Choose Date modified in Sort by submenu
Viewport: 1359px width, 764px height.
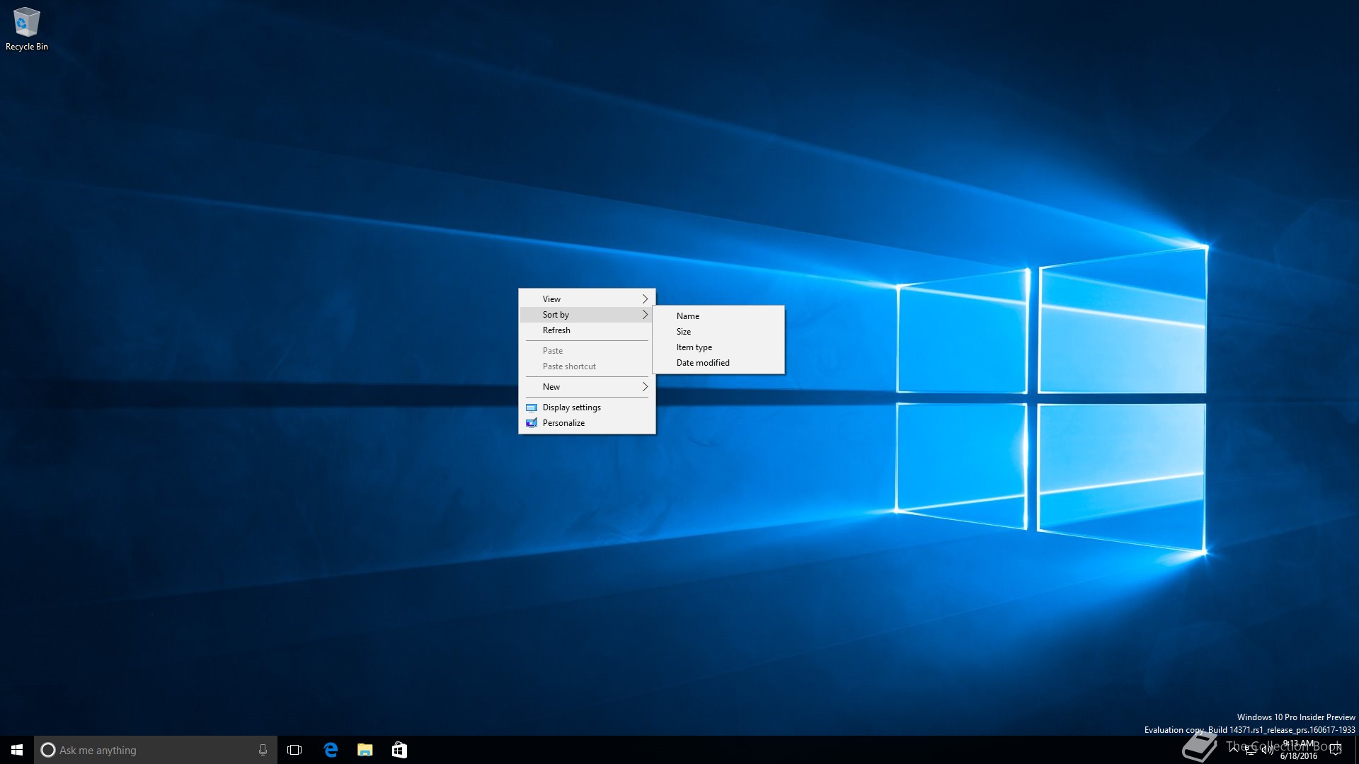[x=702, y=363]
